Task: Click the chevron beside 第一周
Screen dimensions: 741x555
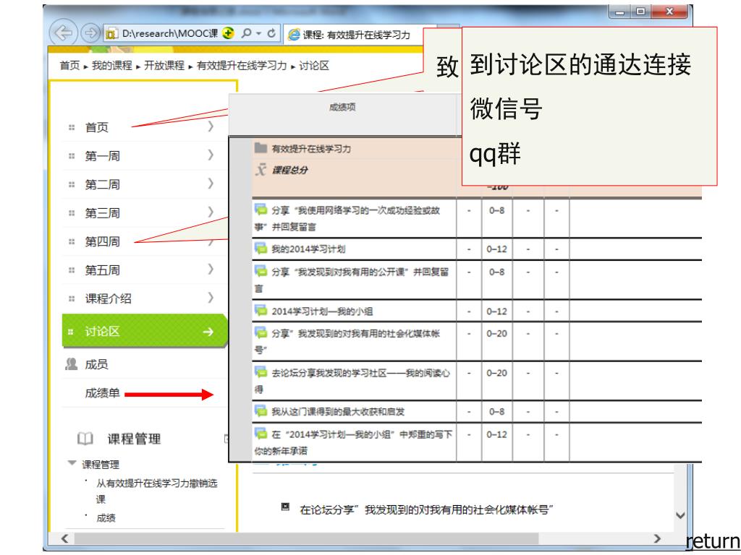Action: coord(211,155)
